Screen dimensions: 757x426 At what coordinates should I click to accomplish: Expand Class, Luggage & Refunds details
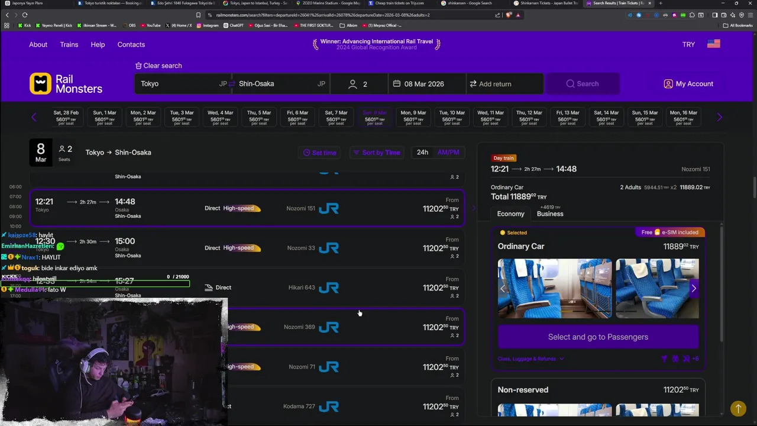[530, 359]
